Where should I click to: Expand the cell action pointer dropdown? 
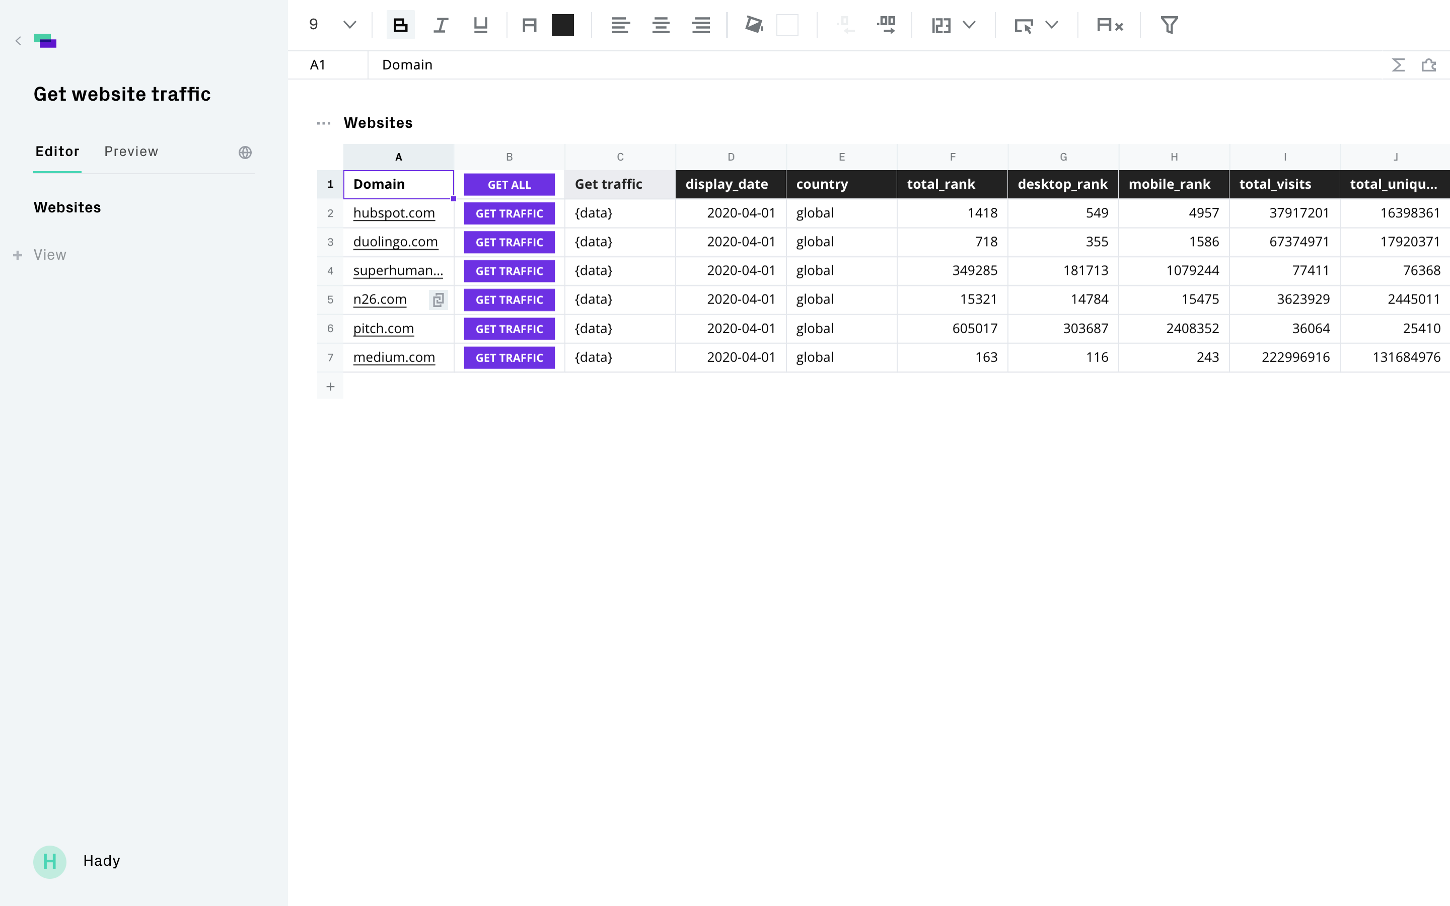(x=1052, y=25)
